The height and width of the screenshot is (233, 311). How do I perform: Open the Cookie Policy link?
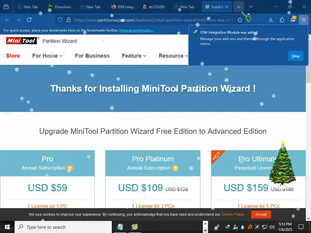232,214
